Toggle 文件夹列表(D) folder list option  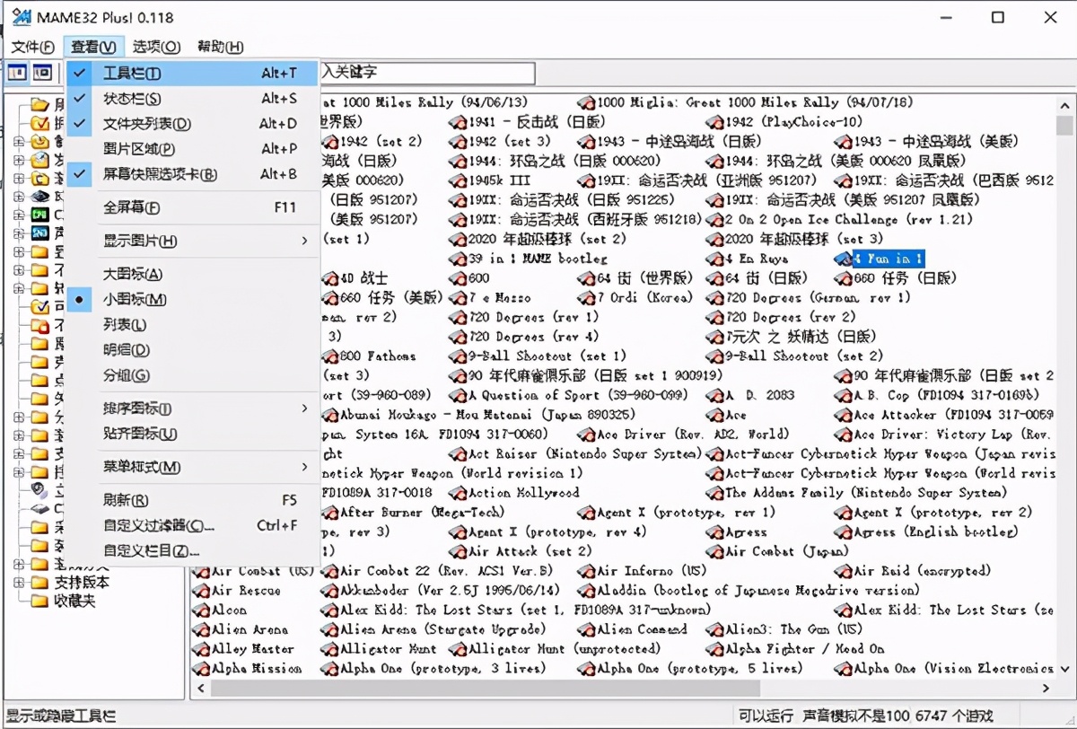(146, 124)
